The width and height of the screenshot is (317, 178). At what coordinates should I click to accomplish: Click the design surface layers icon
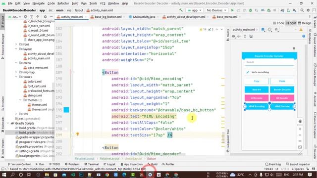pyautogui.click(x=263, y=30)
